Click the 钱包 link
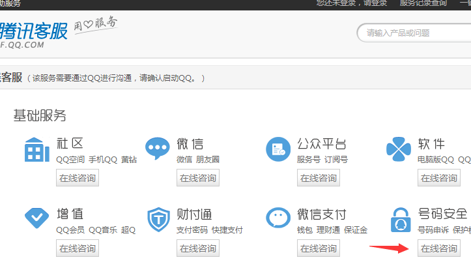 [x=305, y=230]
